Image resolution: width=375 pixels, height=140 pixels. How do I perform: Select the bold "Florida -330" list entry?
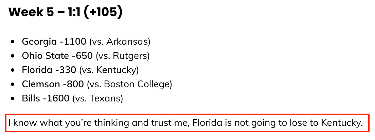(49, 70)
